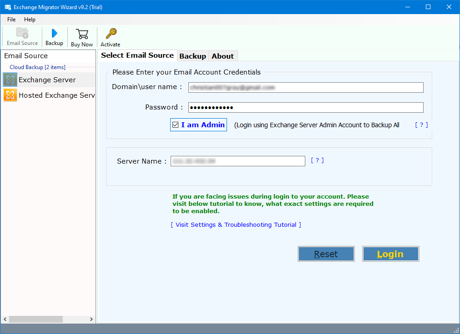Click the Login using Exchange Server Admin note
This screenshot has height=334, width=460.
317,125
